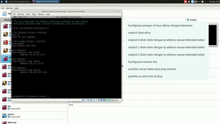This screenshot has height=124, width=220.
Task: Click hard disk activity icon in VM status bar
Action: coord(83,100)
